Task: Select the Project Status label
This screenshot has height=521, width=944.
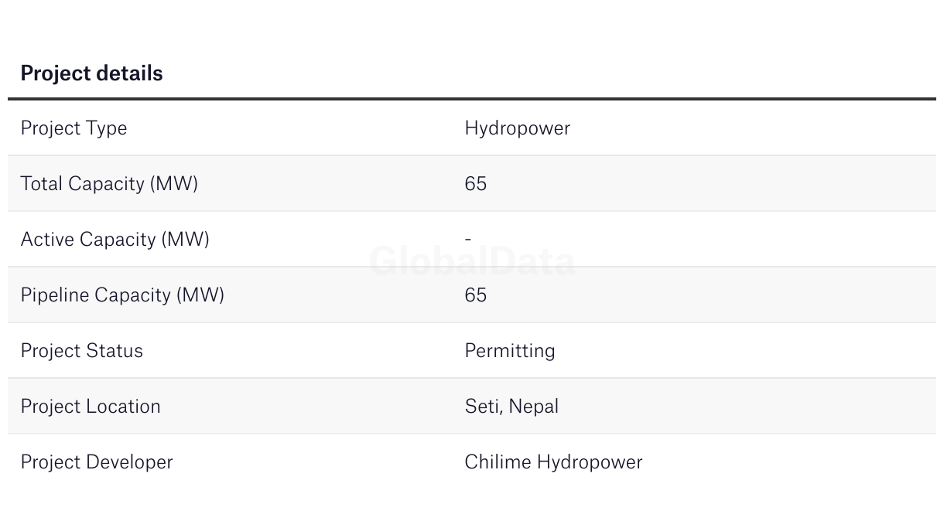Action: [x=81, y=351]
